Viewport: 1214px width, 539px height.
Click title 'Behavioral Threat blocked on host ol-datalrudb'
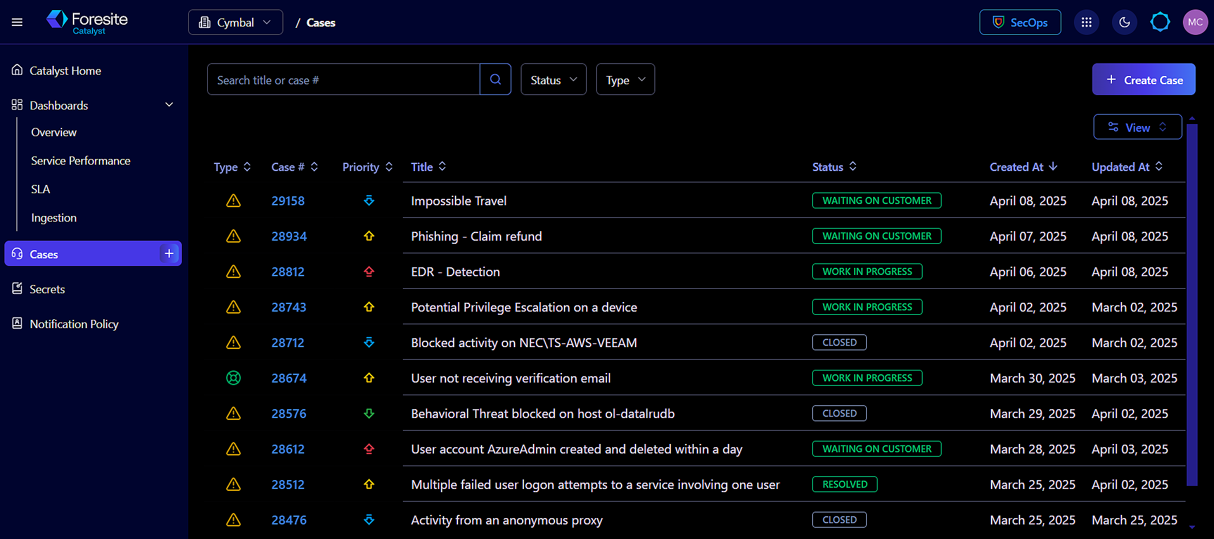543,414
